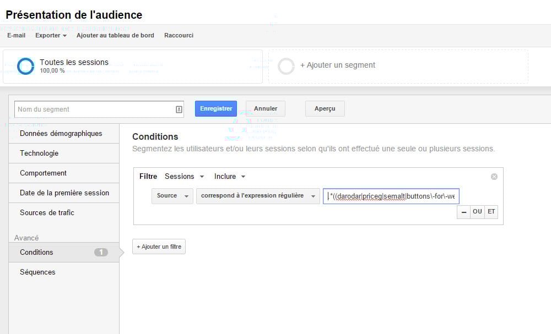551x334 pixels.
Task: Open the Sources de trafic section
Action: 64,212
